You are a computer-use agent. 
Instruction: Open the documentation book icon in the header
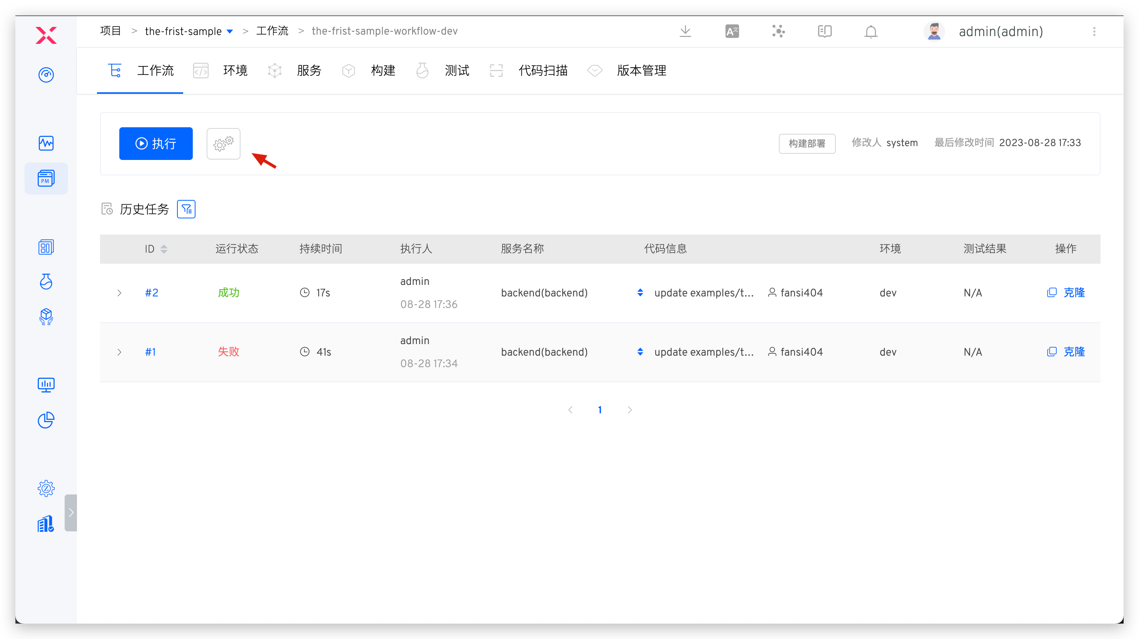(824, 32)
